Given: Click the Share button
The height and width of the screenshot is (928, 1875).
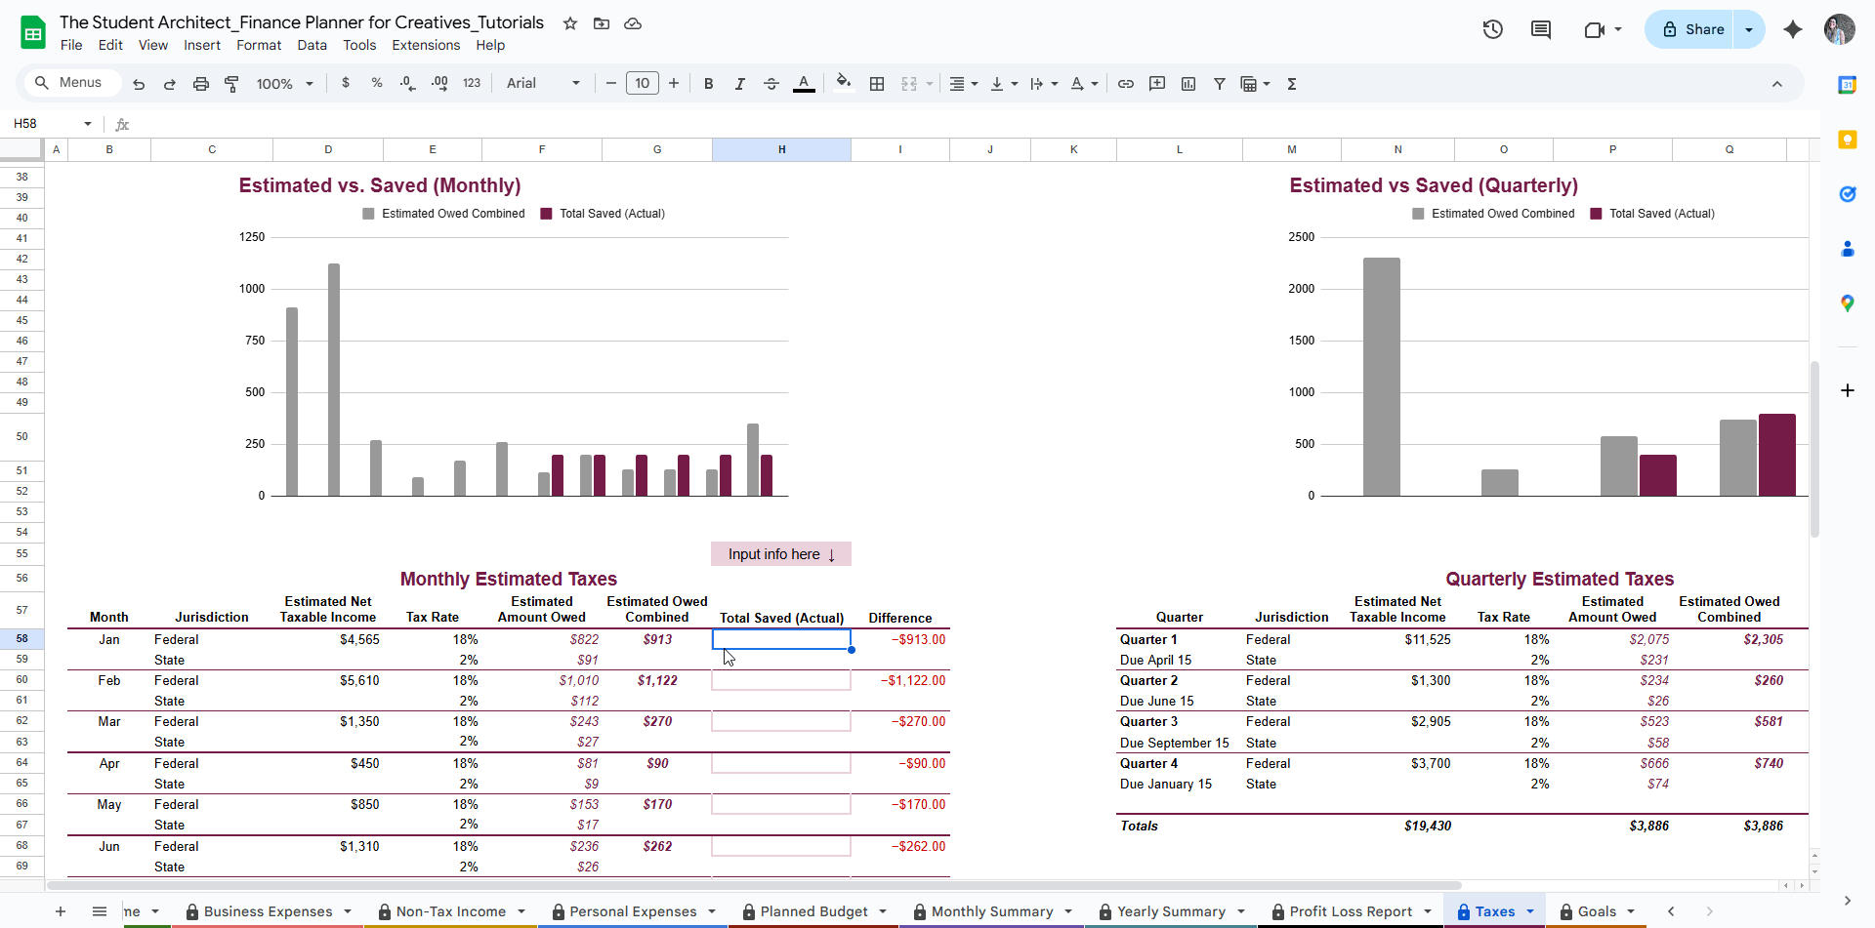Looking at the screenshot, I should [1693, 29].
